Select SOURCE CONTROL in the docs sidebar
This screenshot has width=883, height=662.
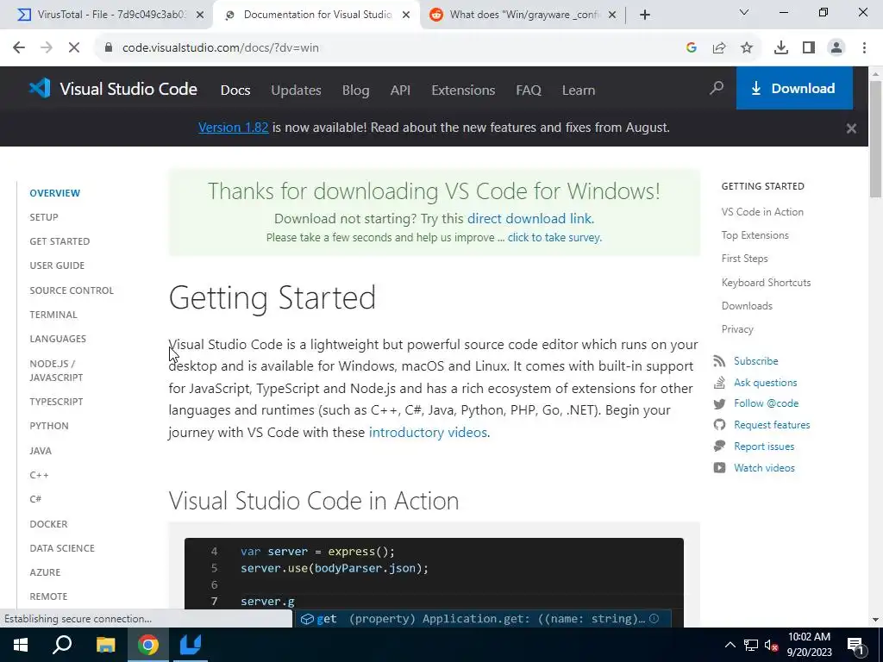coord(72,290)
